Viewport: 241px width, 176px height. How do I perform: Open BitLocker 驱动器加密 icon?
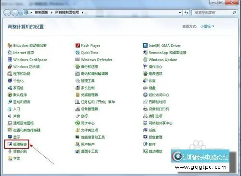[10, 45]
